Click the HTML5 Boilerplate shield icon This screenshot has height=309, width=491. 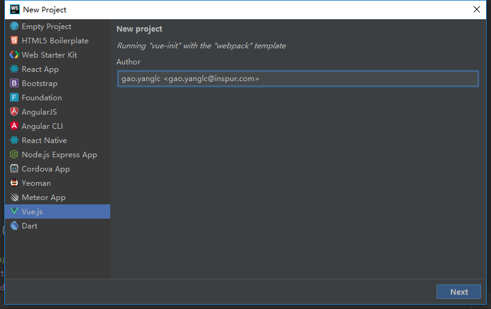(14, 40)
